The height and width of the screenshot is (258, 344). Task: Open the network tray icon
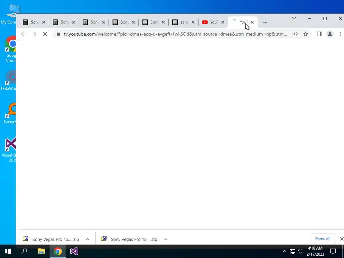click(x=293, y=251)
